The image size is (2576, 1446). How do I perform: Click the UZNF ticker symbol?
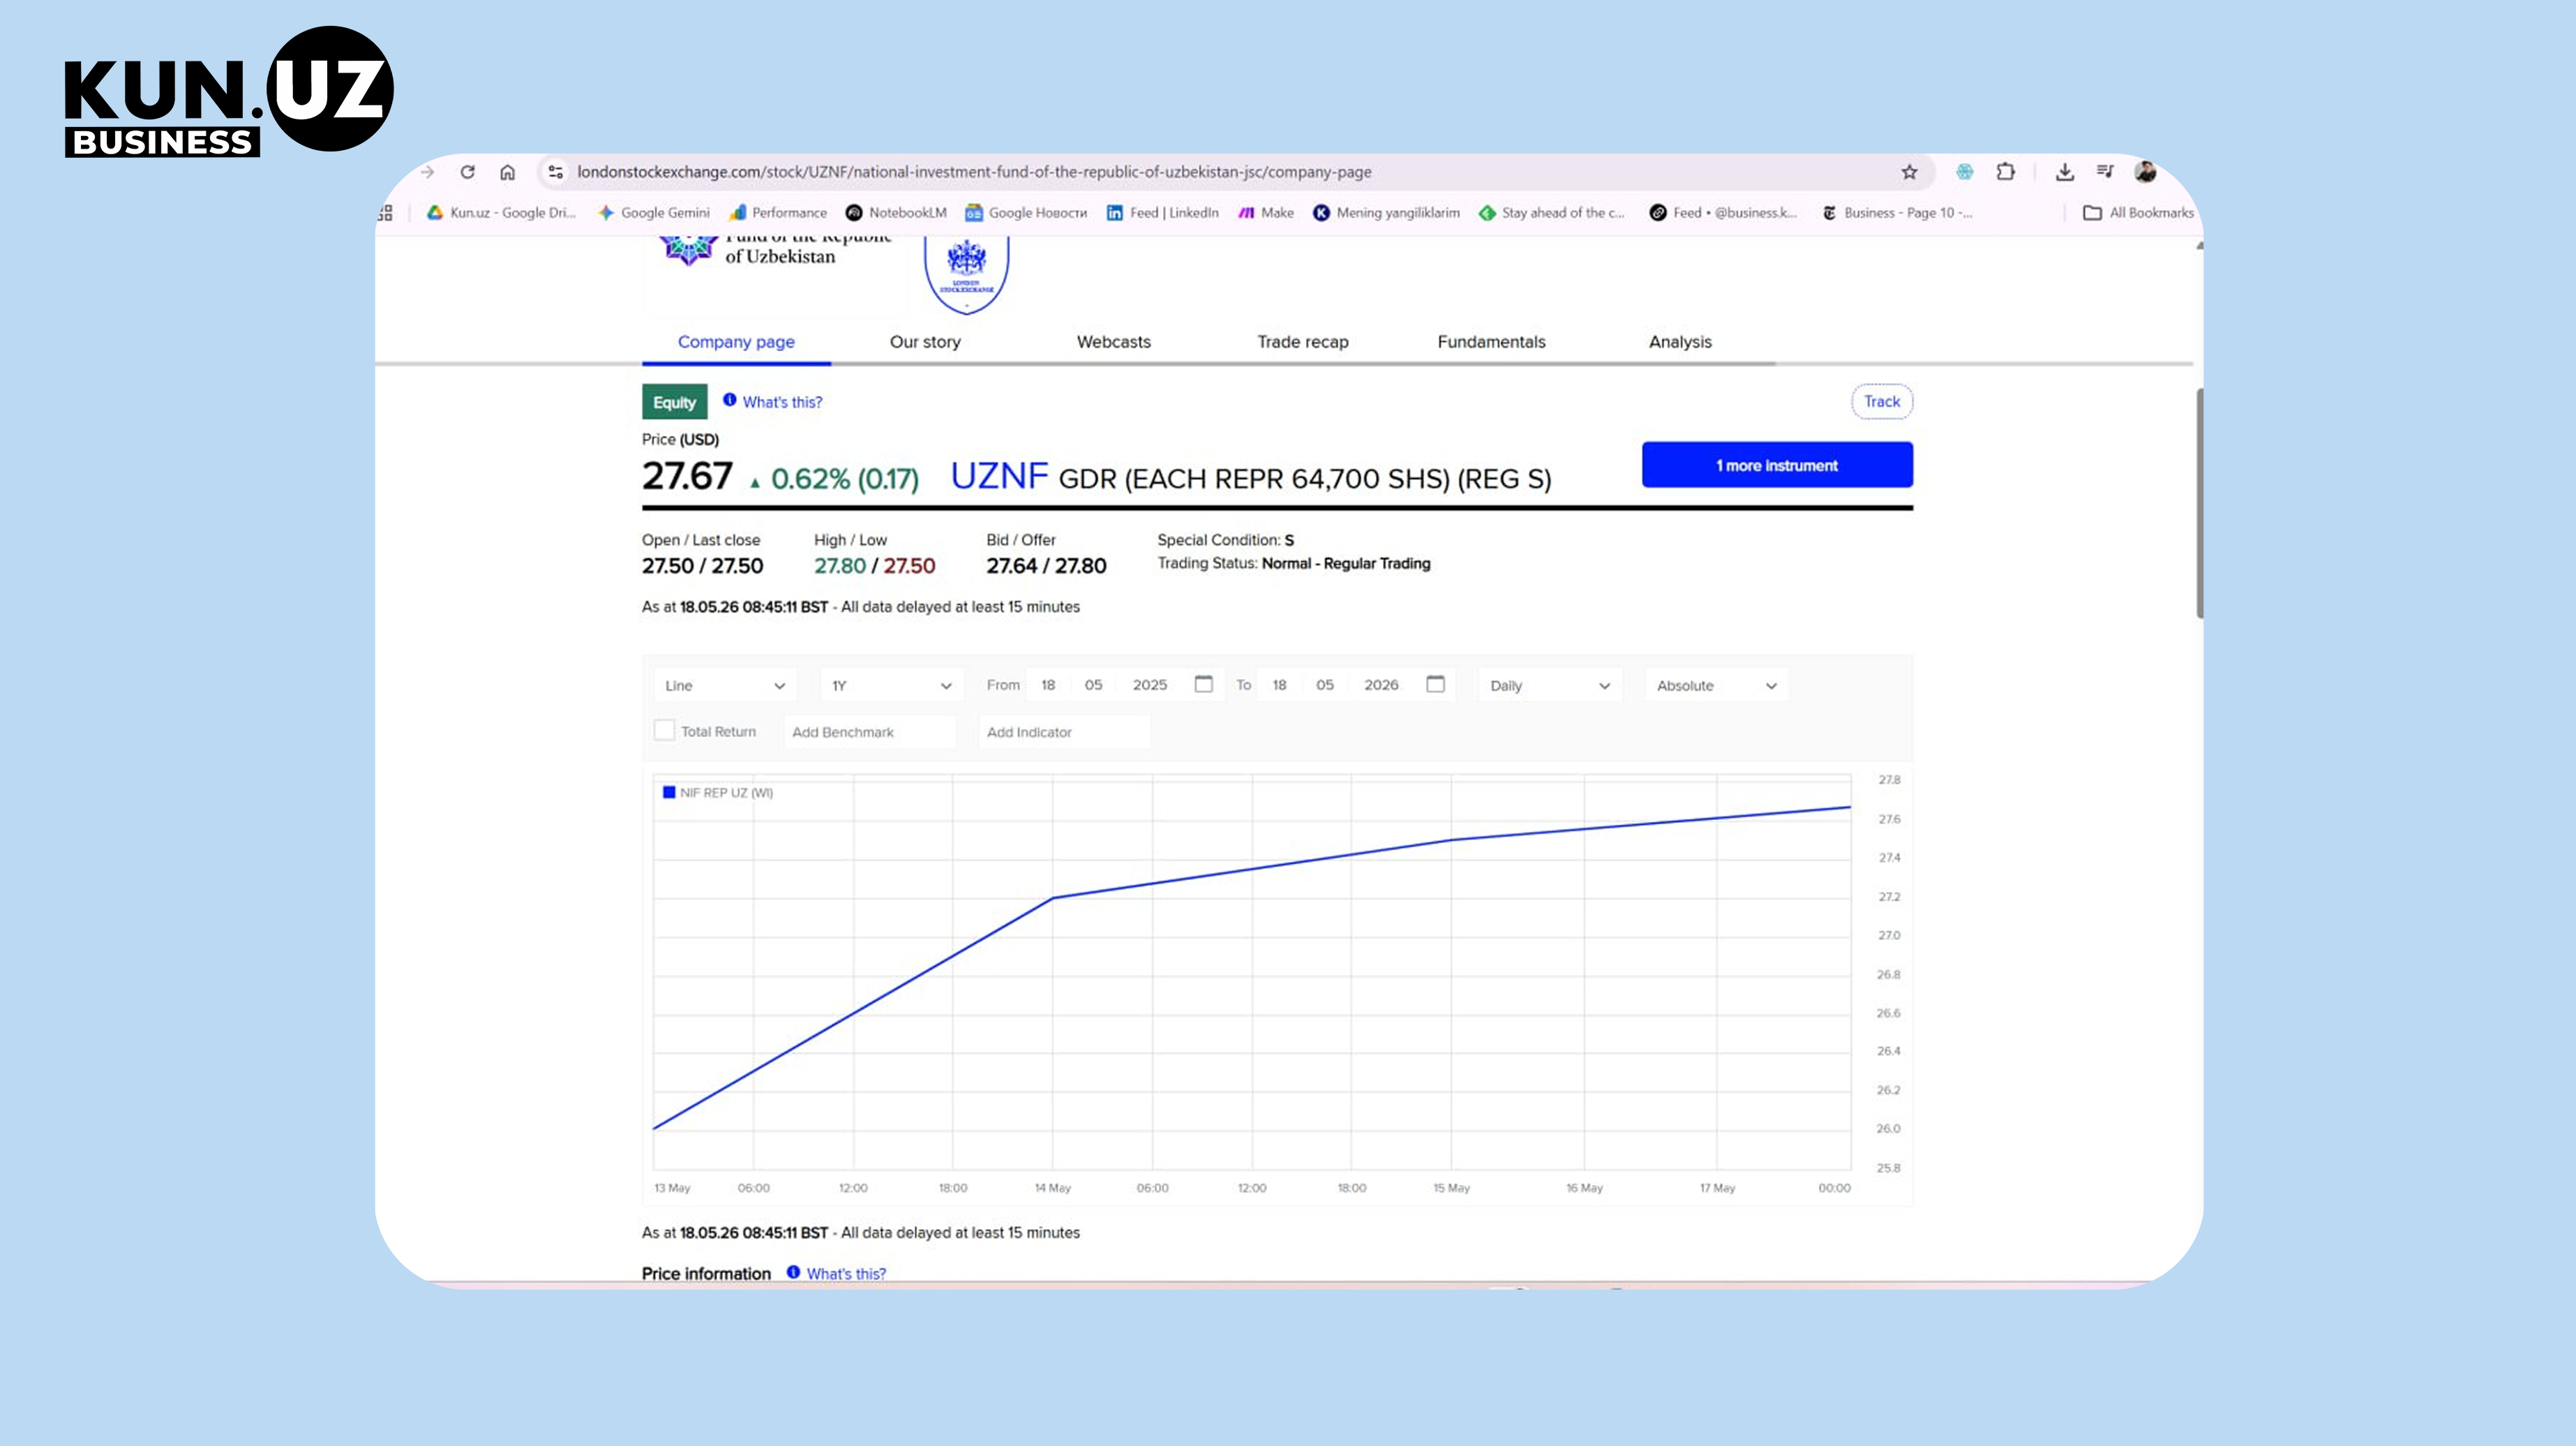999,476
